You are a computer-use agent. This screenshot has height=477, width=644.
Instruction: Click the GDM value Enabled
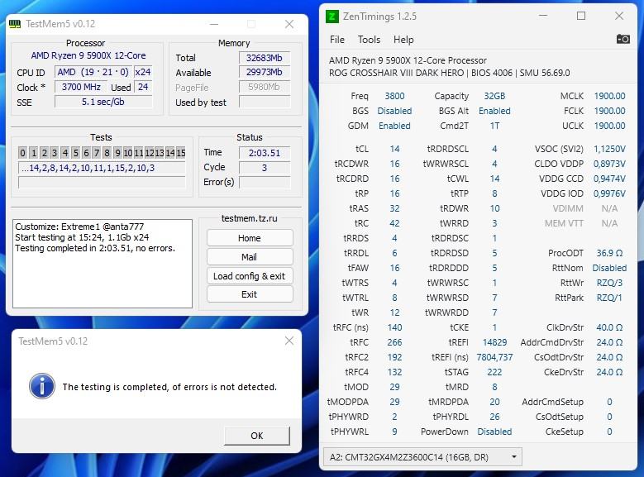pos(394,126)
